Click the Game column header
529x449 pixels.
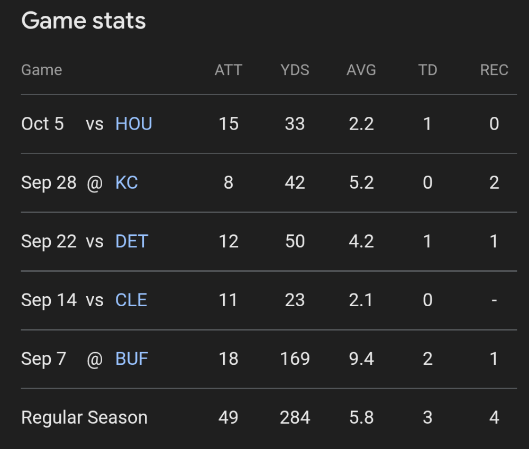(x=41, y=70)
